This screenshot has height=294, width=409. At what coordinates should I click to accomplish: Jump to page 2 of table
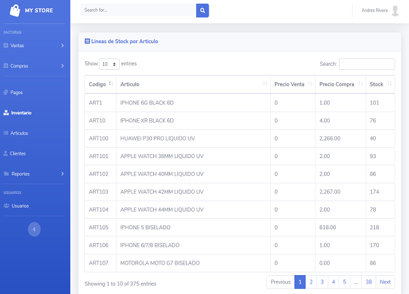tap(311, 282)
